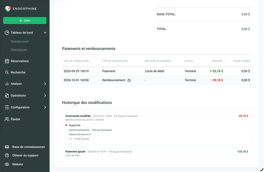Image resolution: width=264 pixels, height=172 pixels.
Task: Click the Base de connaissances book icon
Action: point(7,147)
